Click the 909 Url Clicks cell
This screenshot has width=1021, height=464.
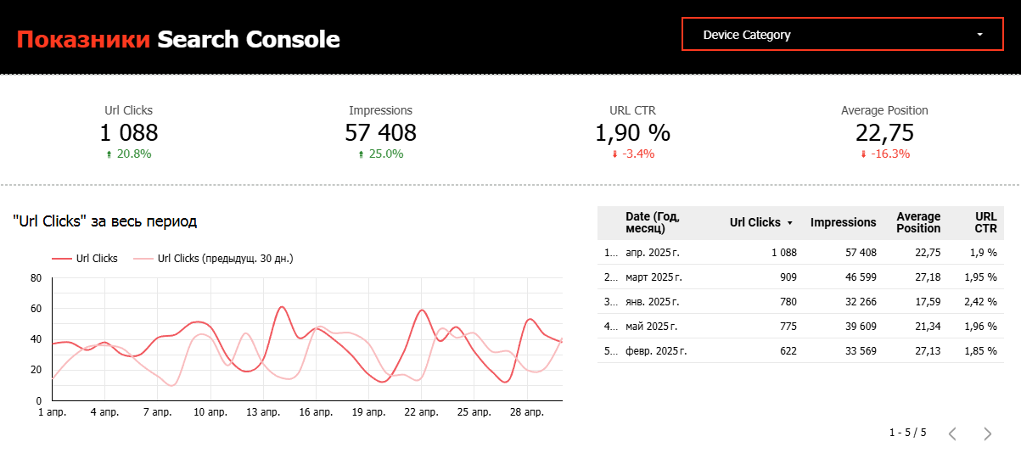[x=788, y=277]
